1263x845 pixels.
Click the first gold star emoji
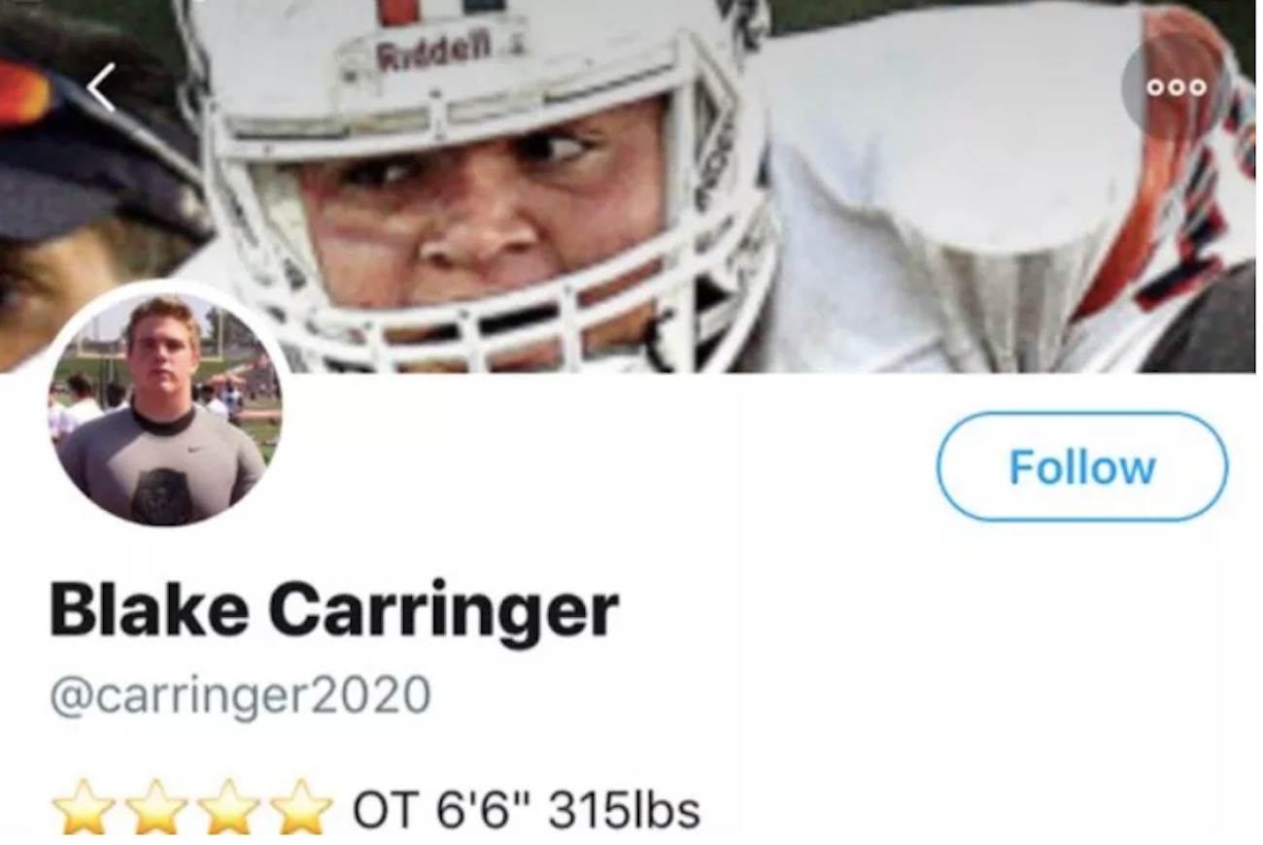[83, 806]
